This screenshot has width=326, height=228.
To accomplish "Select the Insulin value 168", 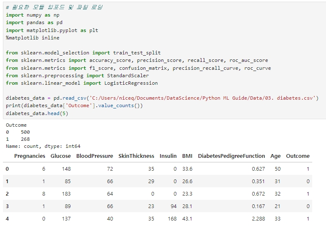I will pos(172,219).
